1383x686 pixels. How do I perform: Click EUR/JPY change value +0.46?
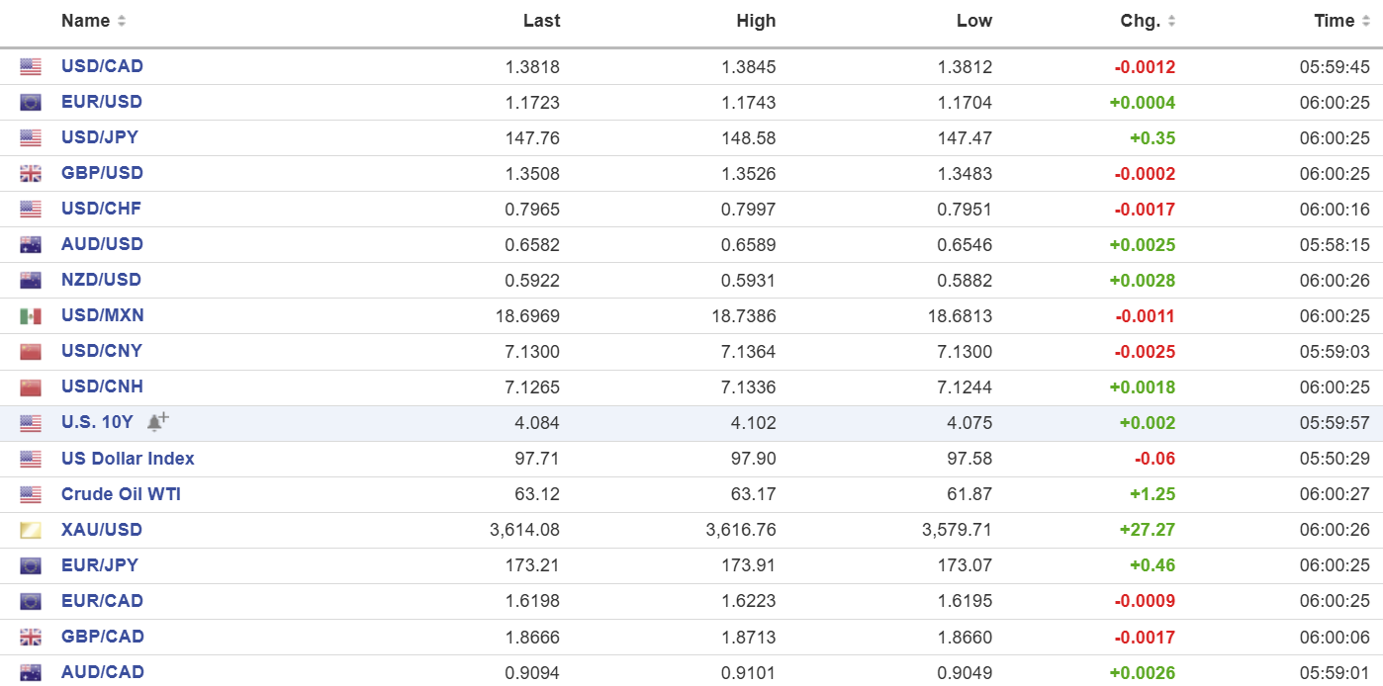(1152, 565)
